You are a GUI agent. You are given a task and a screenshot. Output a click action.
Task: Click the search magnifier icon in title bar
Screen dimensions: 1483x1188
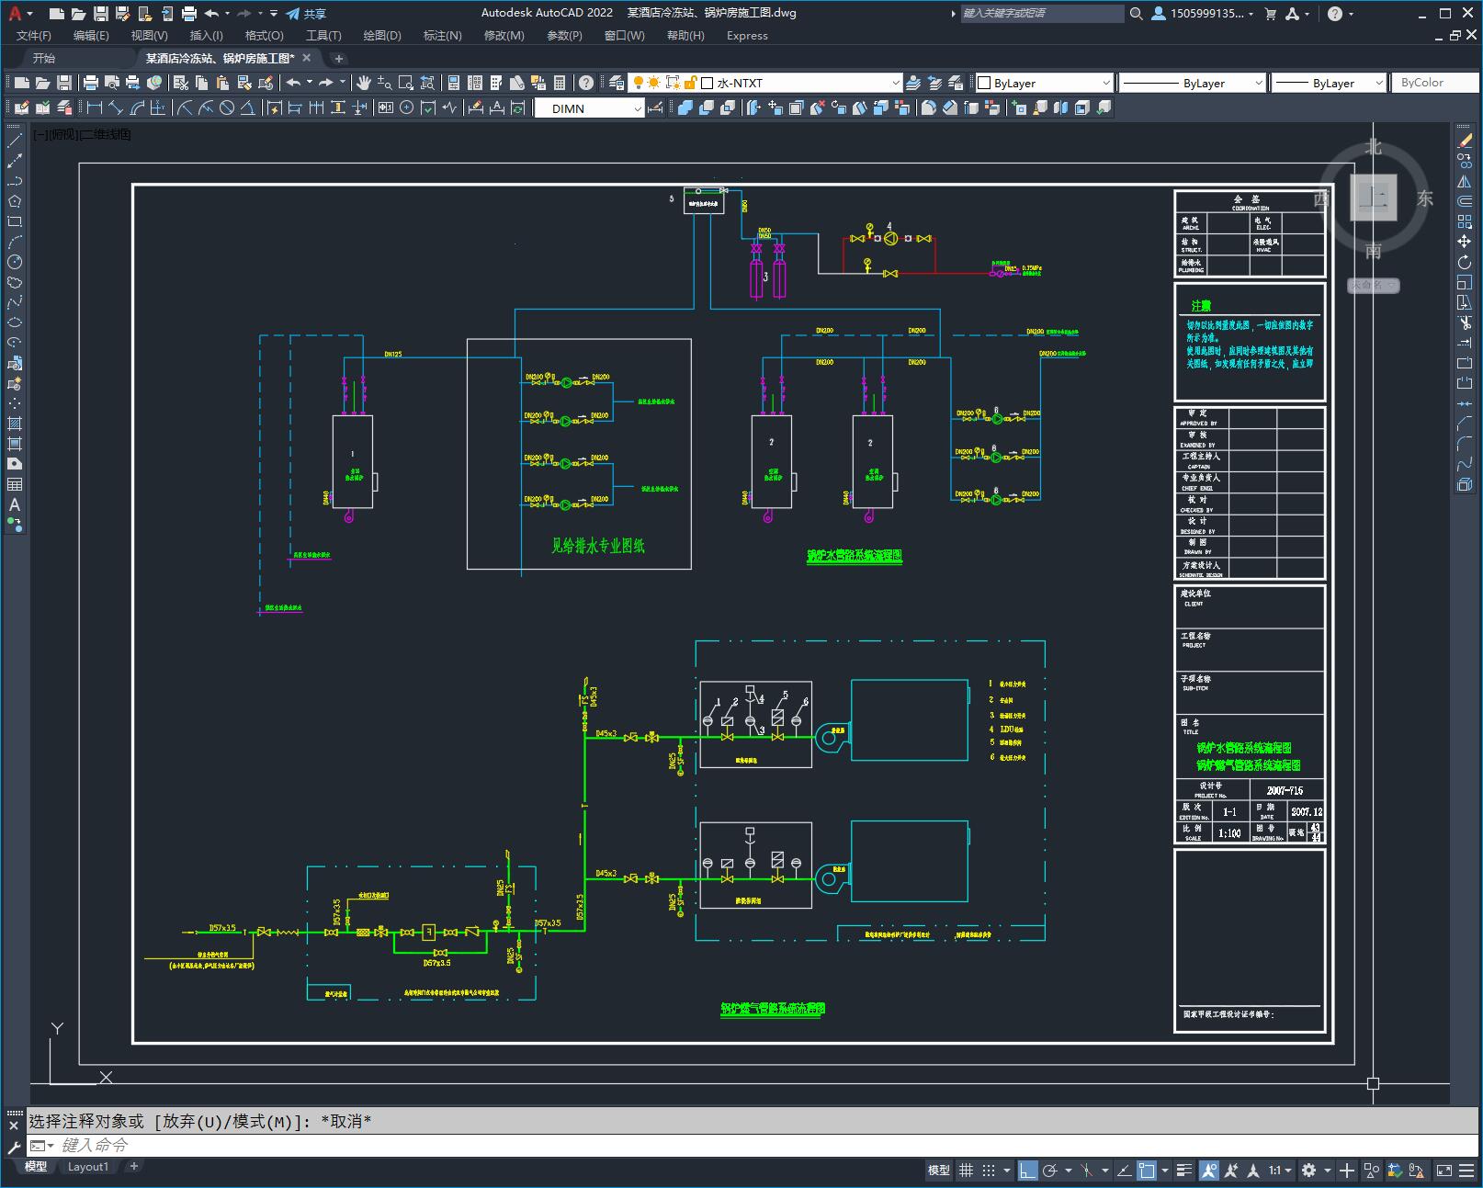[1137, 14]
